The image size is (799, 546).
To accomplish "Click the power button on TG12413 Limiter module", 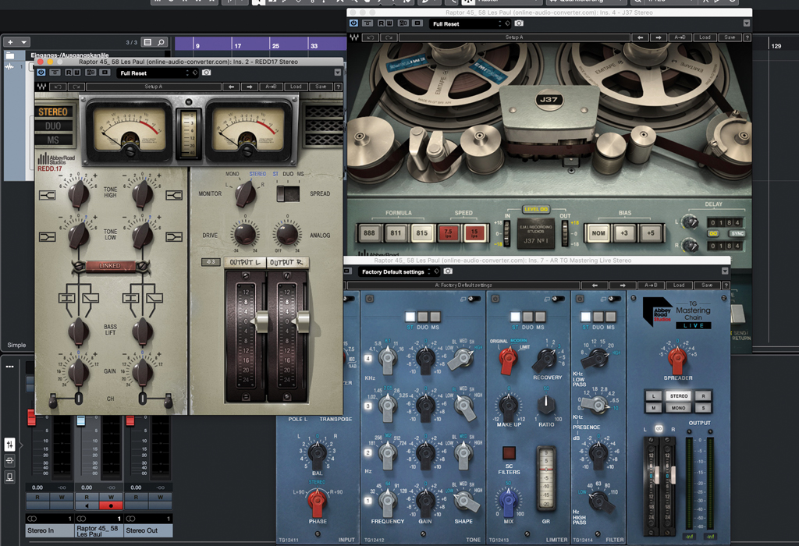I will tap(495, 299).
